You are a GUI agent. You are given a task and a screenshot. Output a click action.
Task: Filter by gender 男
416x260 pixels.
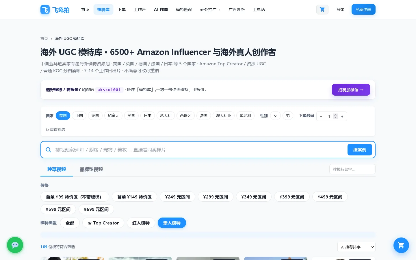click(x=288, y=116)
